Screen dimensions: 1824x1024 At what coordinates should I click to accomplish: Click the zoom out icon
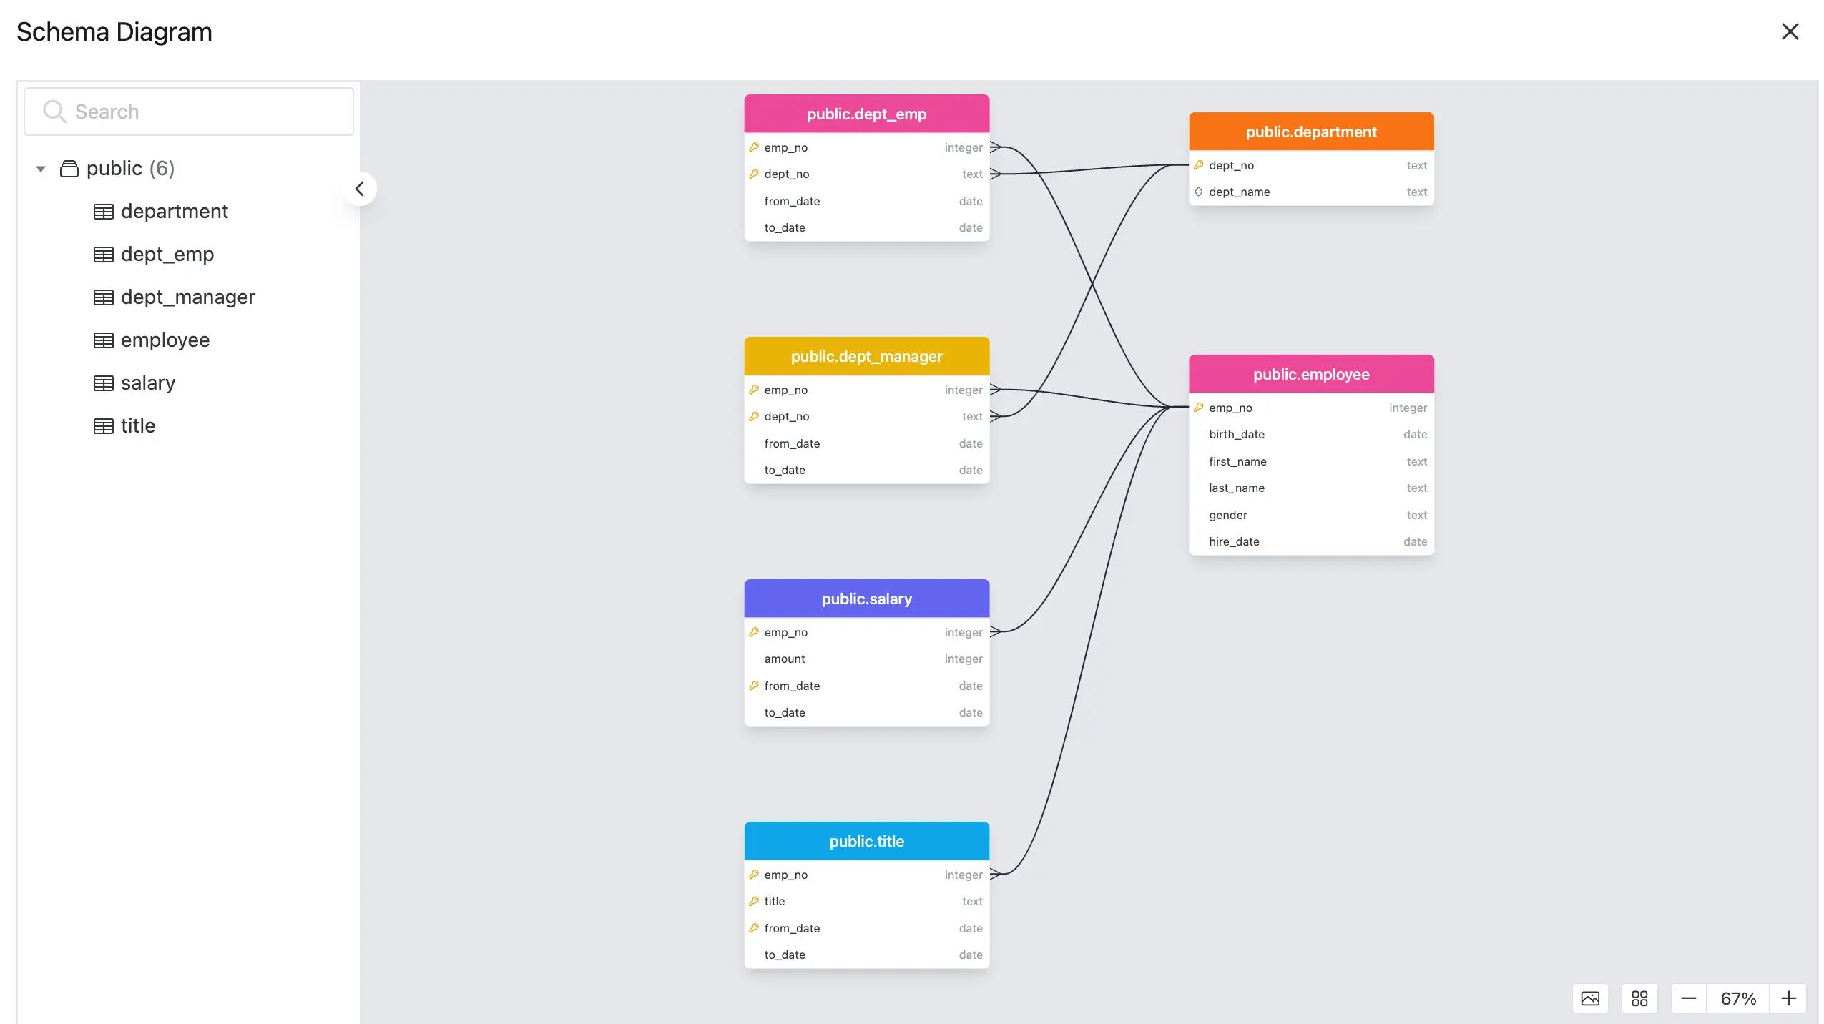click(x=1689, y=998)
